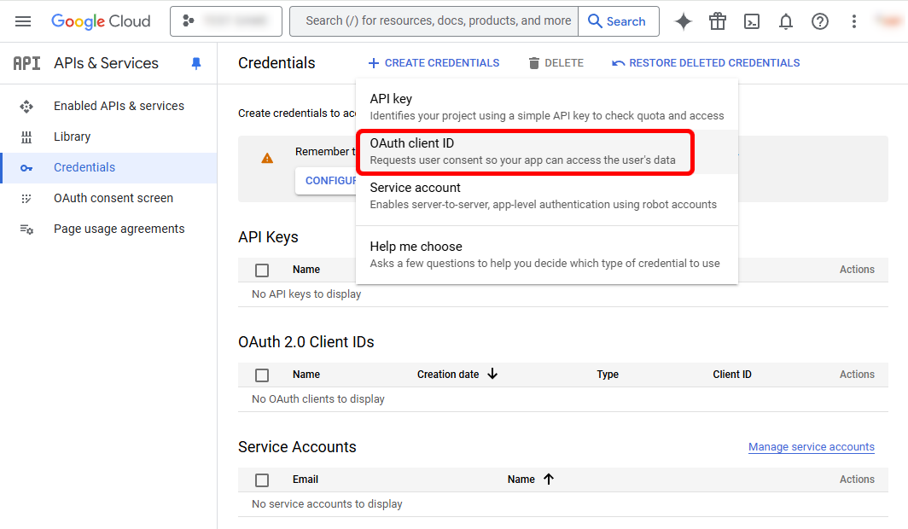Click the Google Cloud logo
Image resolution: width=908 pixels, height=529 pixels.
[x=101, y=21]
